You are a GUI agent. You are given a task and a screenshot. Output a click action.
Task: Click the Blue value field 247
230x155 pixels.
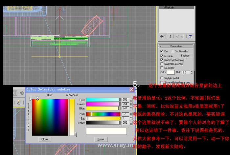(x=126, y=108)
